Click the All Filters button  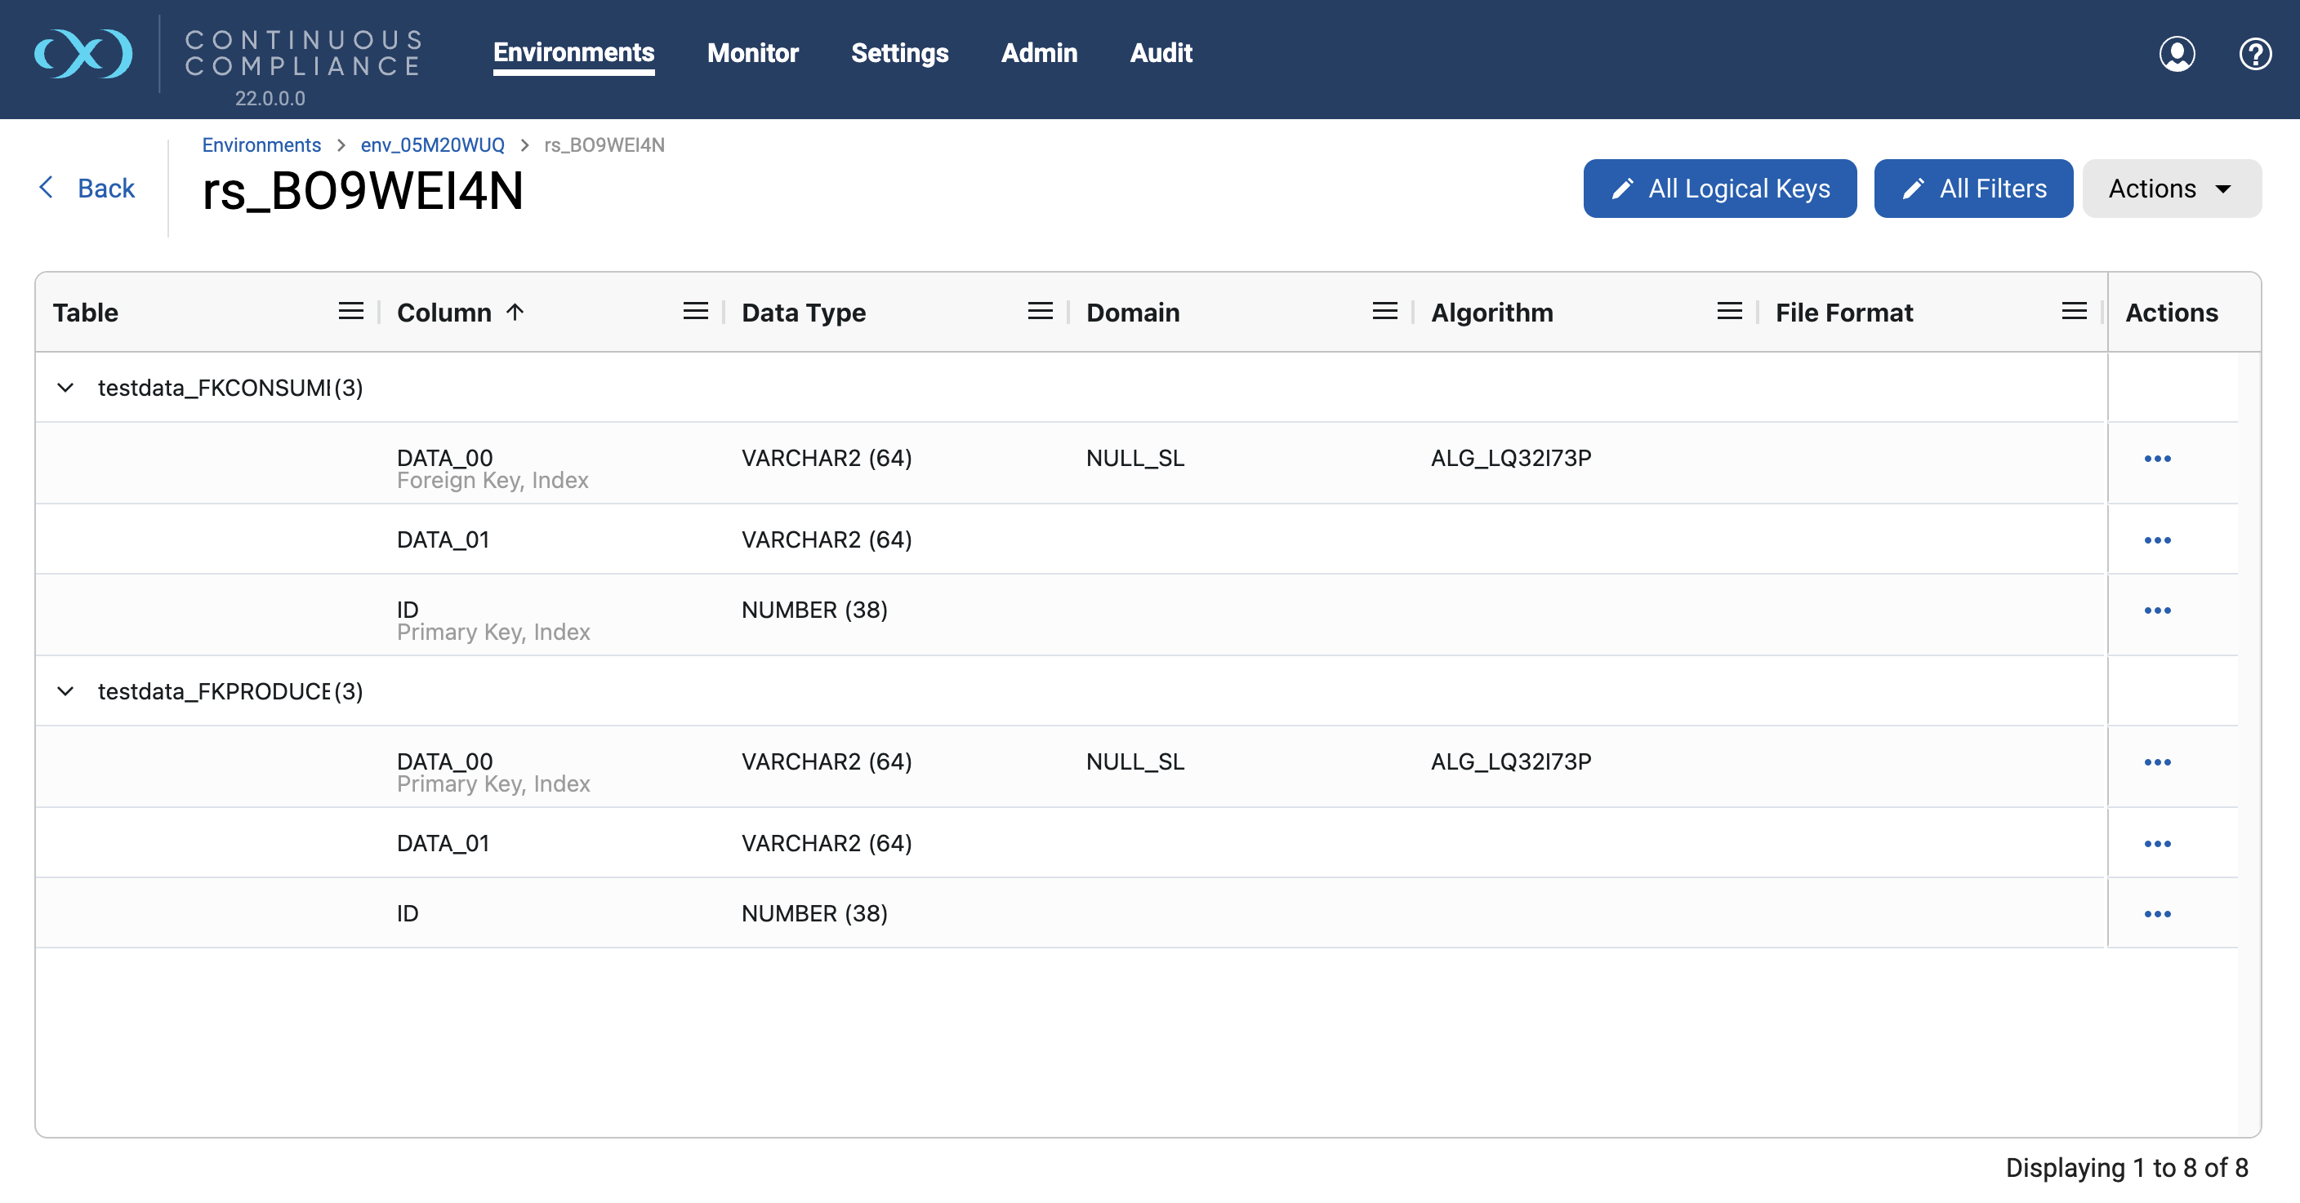coord(1973,189)
